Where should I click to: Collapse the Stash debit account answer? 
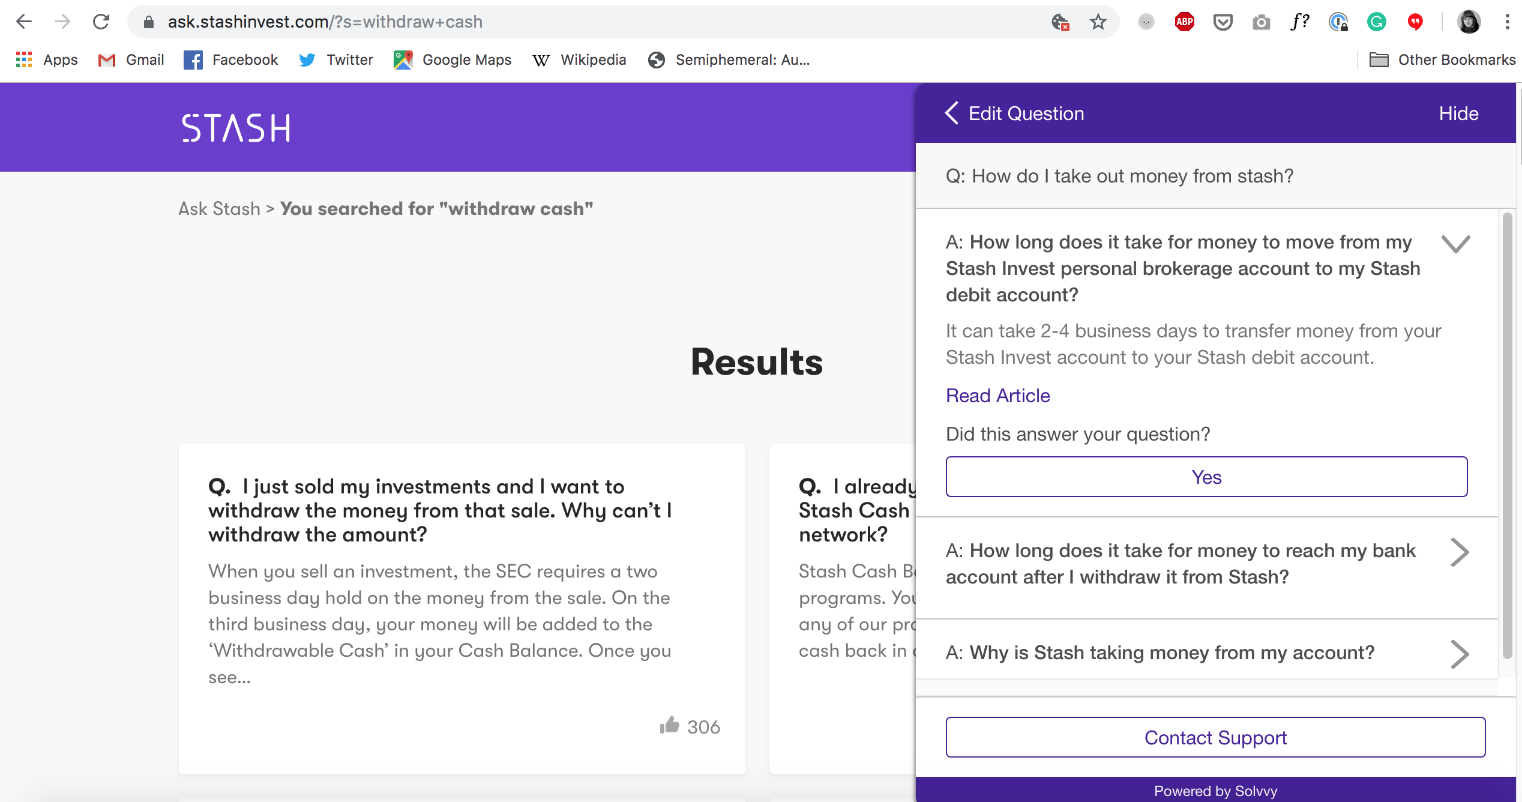(1455, 244)
